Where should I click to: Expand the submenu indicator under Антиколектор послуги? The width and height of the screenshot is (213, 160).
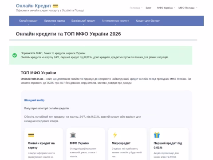click(x=116, y=24)
